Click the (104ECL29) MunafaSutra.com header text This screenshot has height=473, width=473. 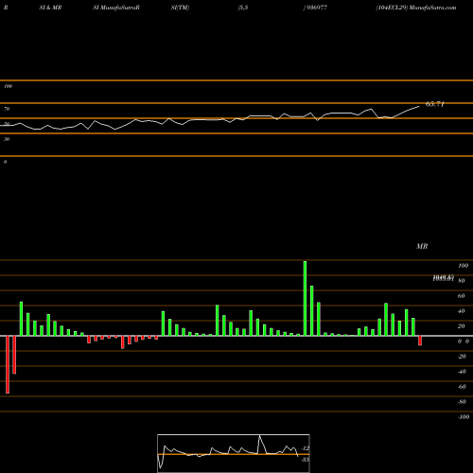point(416,8)
